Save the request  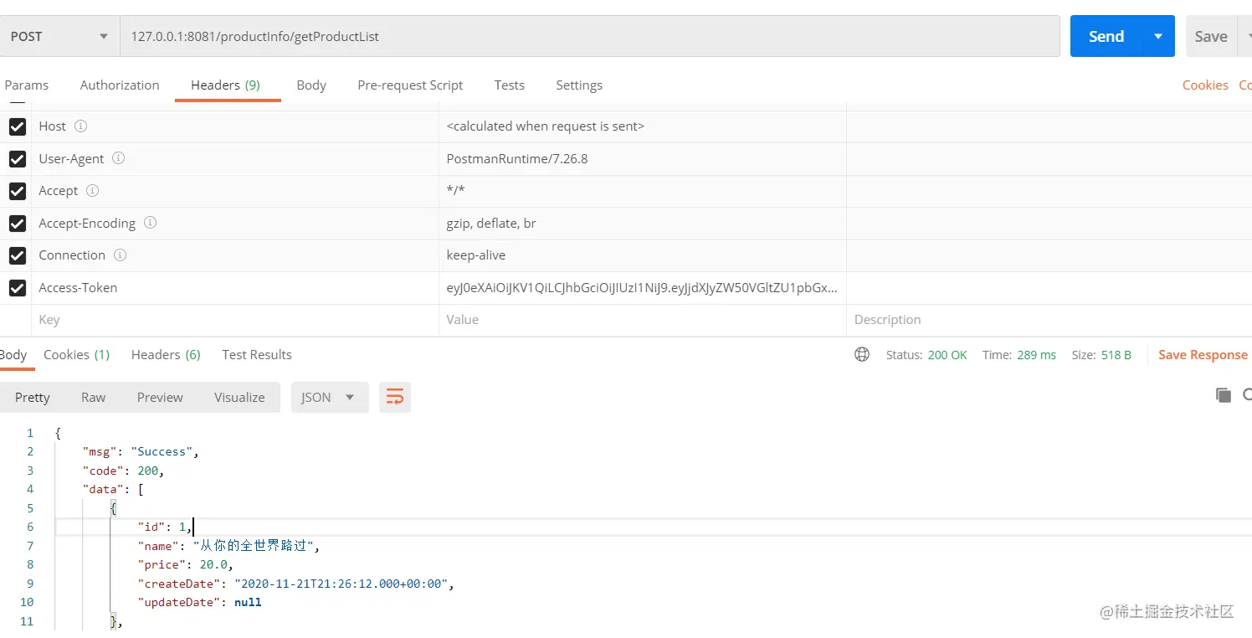tap(1210, 36)
